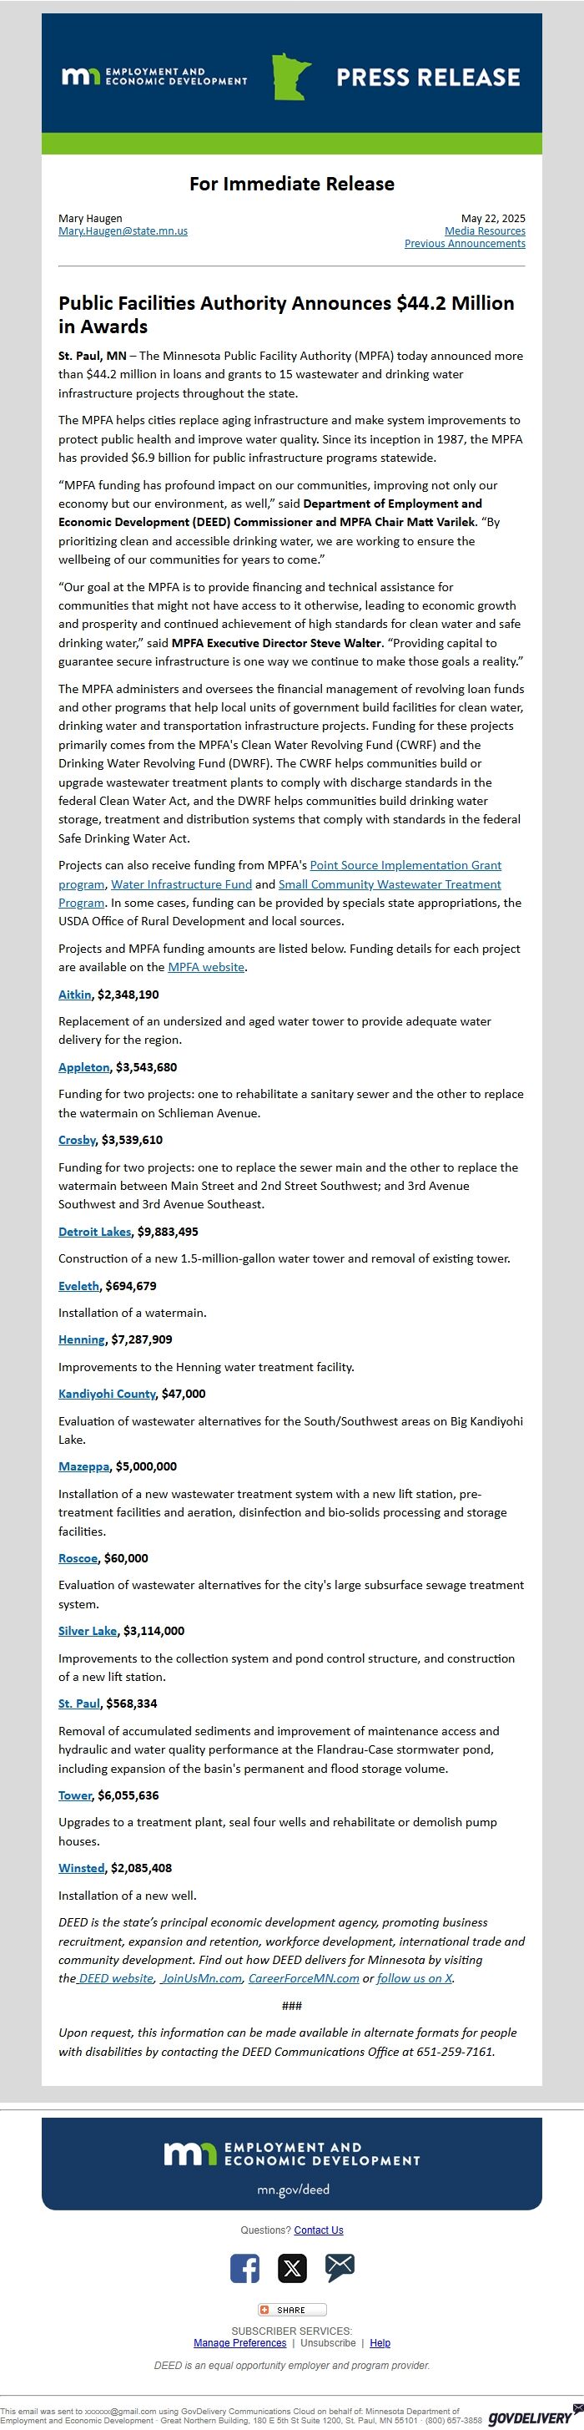Open the Point Source Implementation Grant program link
Screen dimensions: 584x2430
pos(407,865)
